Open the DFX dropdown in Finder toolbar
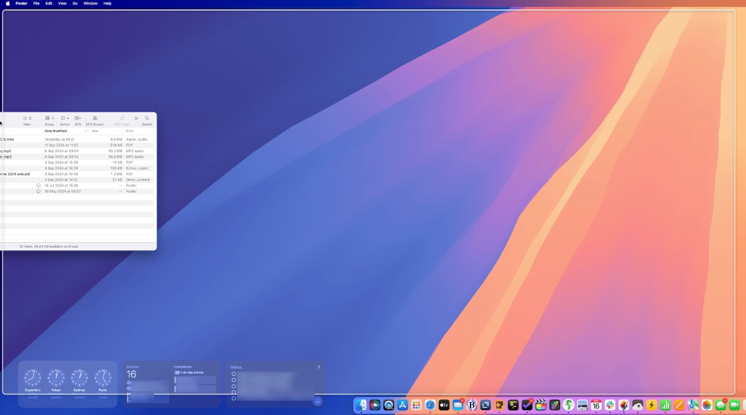This screenshot has height=415, width=746. 78,118
